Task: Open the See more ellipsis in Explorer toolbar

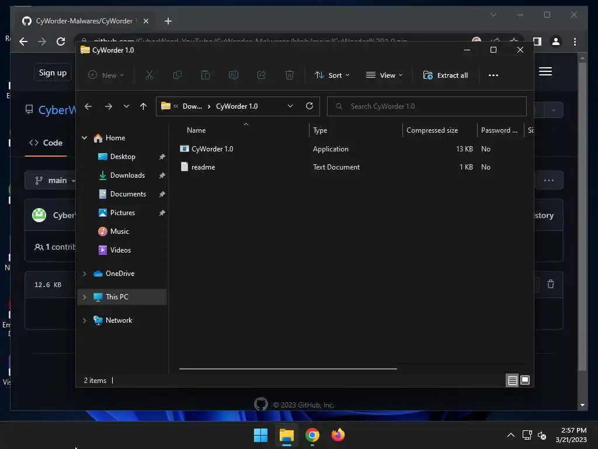Action: pos(493,75)
